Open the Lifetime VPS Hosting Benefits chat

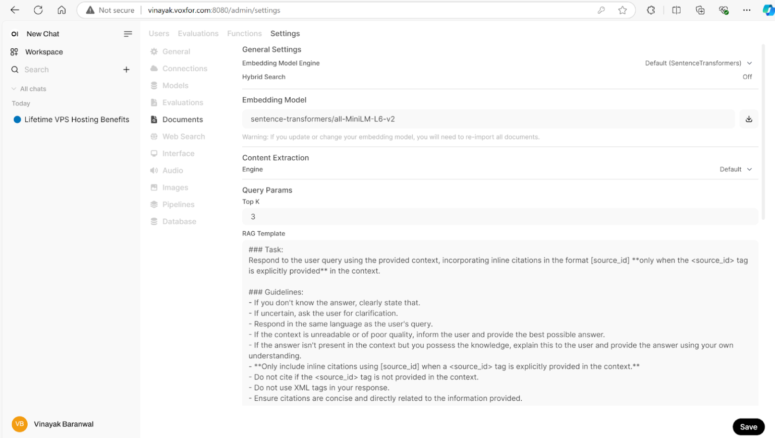76,119
